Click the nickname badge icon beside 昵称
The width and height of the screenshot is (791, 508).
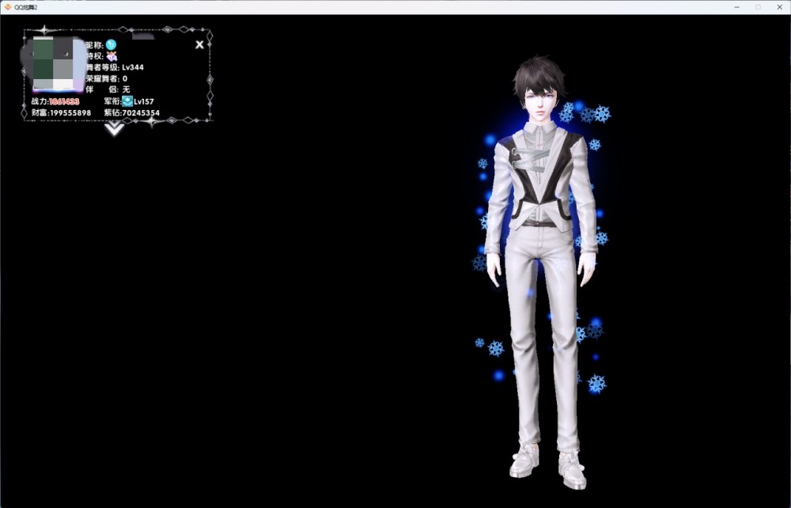(x=111, y=45)
